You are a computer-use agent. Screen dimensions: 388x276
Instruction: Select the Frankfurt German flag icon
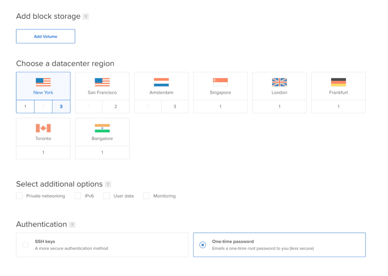click(x=338, y=82)
